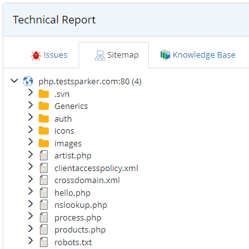Click the images folder icon
The image size is (249, 249).
coord(44,143)
